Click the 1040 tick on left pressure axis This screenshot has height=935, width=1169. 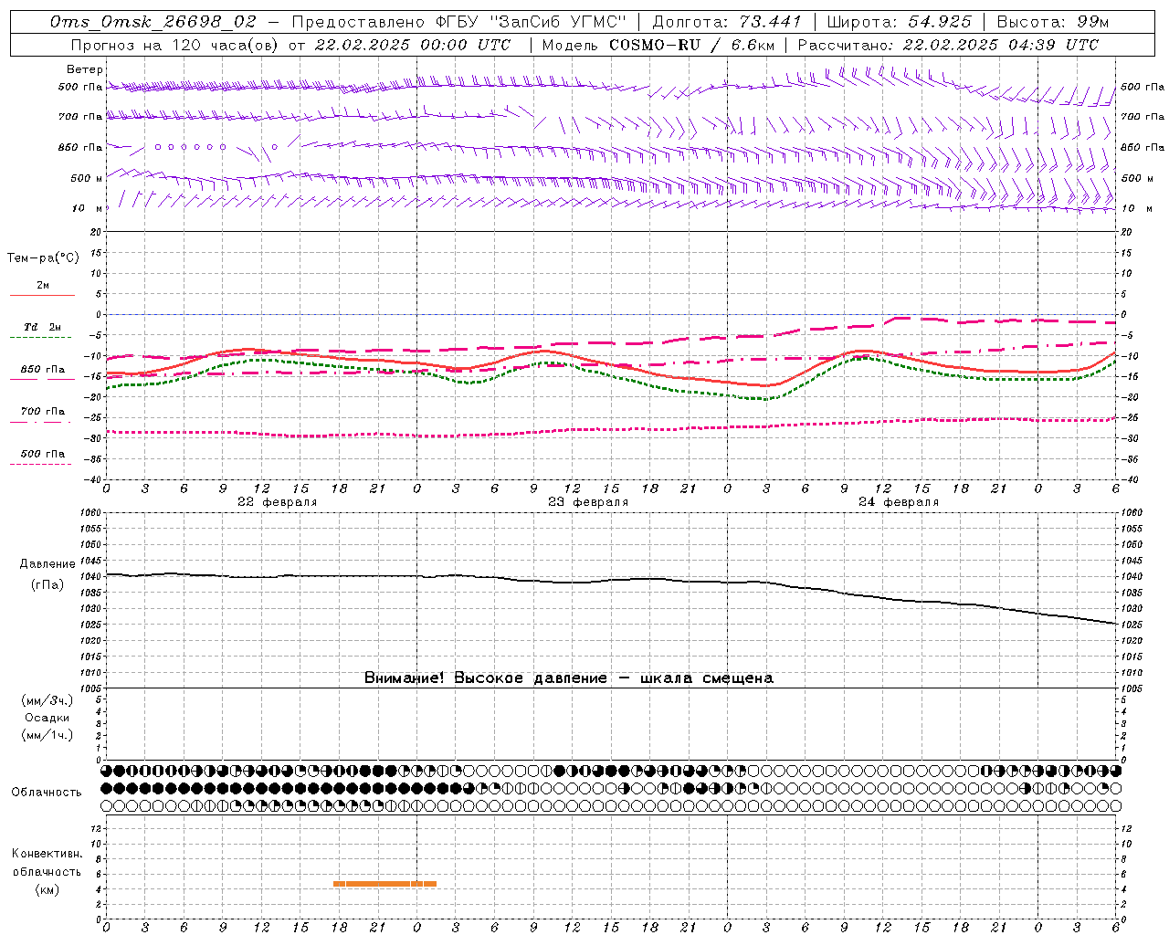pyautogui.click(x=92, y=576)
